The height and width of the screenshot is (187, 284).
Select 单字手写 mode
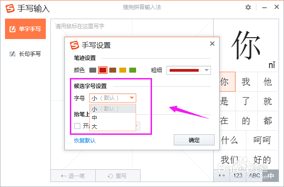(x=25, y=29)
